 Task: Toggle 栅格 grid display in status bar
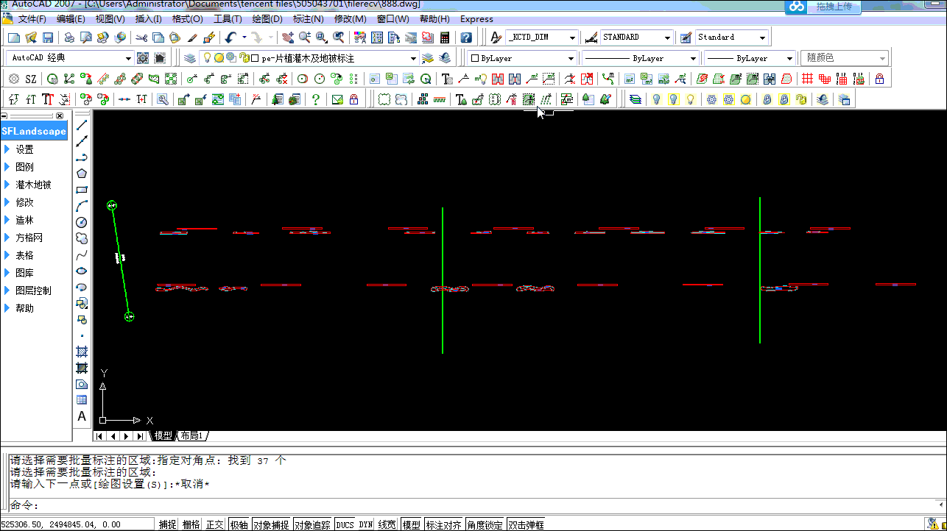[x=191, y=524]
